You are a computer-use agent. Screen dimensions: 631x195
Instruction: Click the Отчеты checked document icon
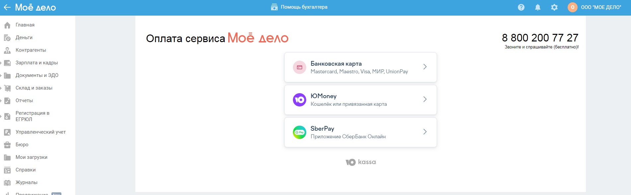click(7, 101)
